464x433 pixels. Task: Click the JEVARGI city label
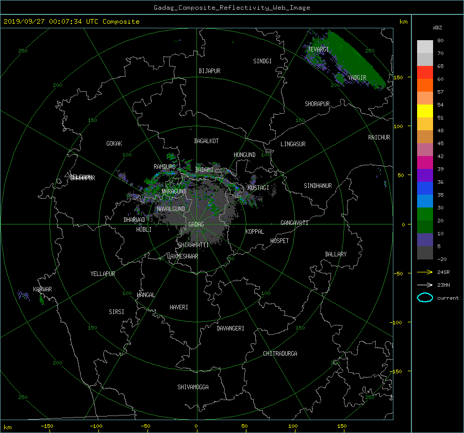(318, 49)
